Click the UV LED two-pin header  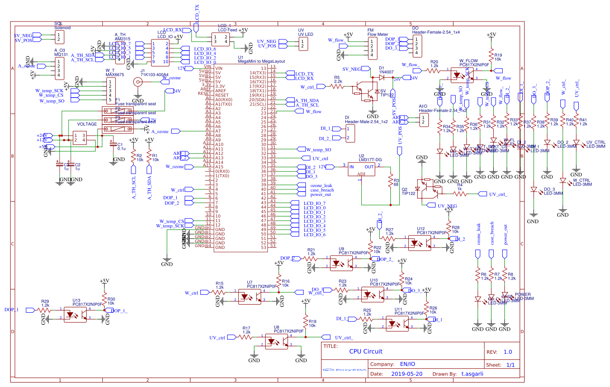(304, 43)
